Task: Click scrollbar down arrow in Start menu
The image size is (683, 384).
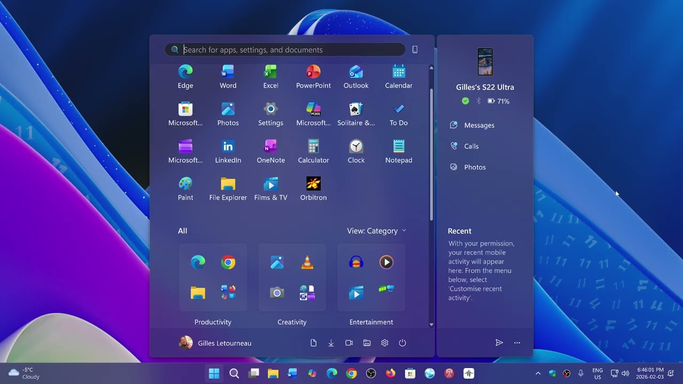Action: coord(431,324)
